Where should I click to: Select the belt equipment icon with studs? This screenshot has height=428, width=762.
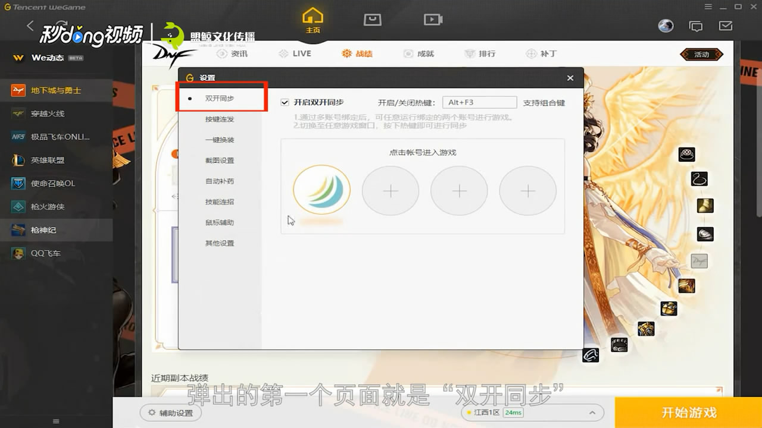tap(619, 344)
